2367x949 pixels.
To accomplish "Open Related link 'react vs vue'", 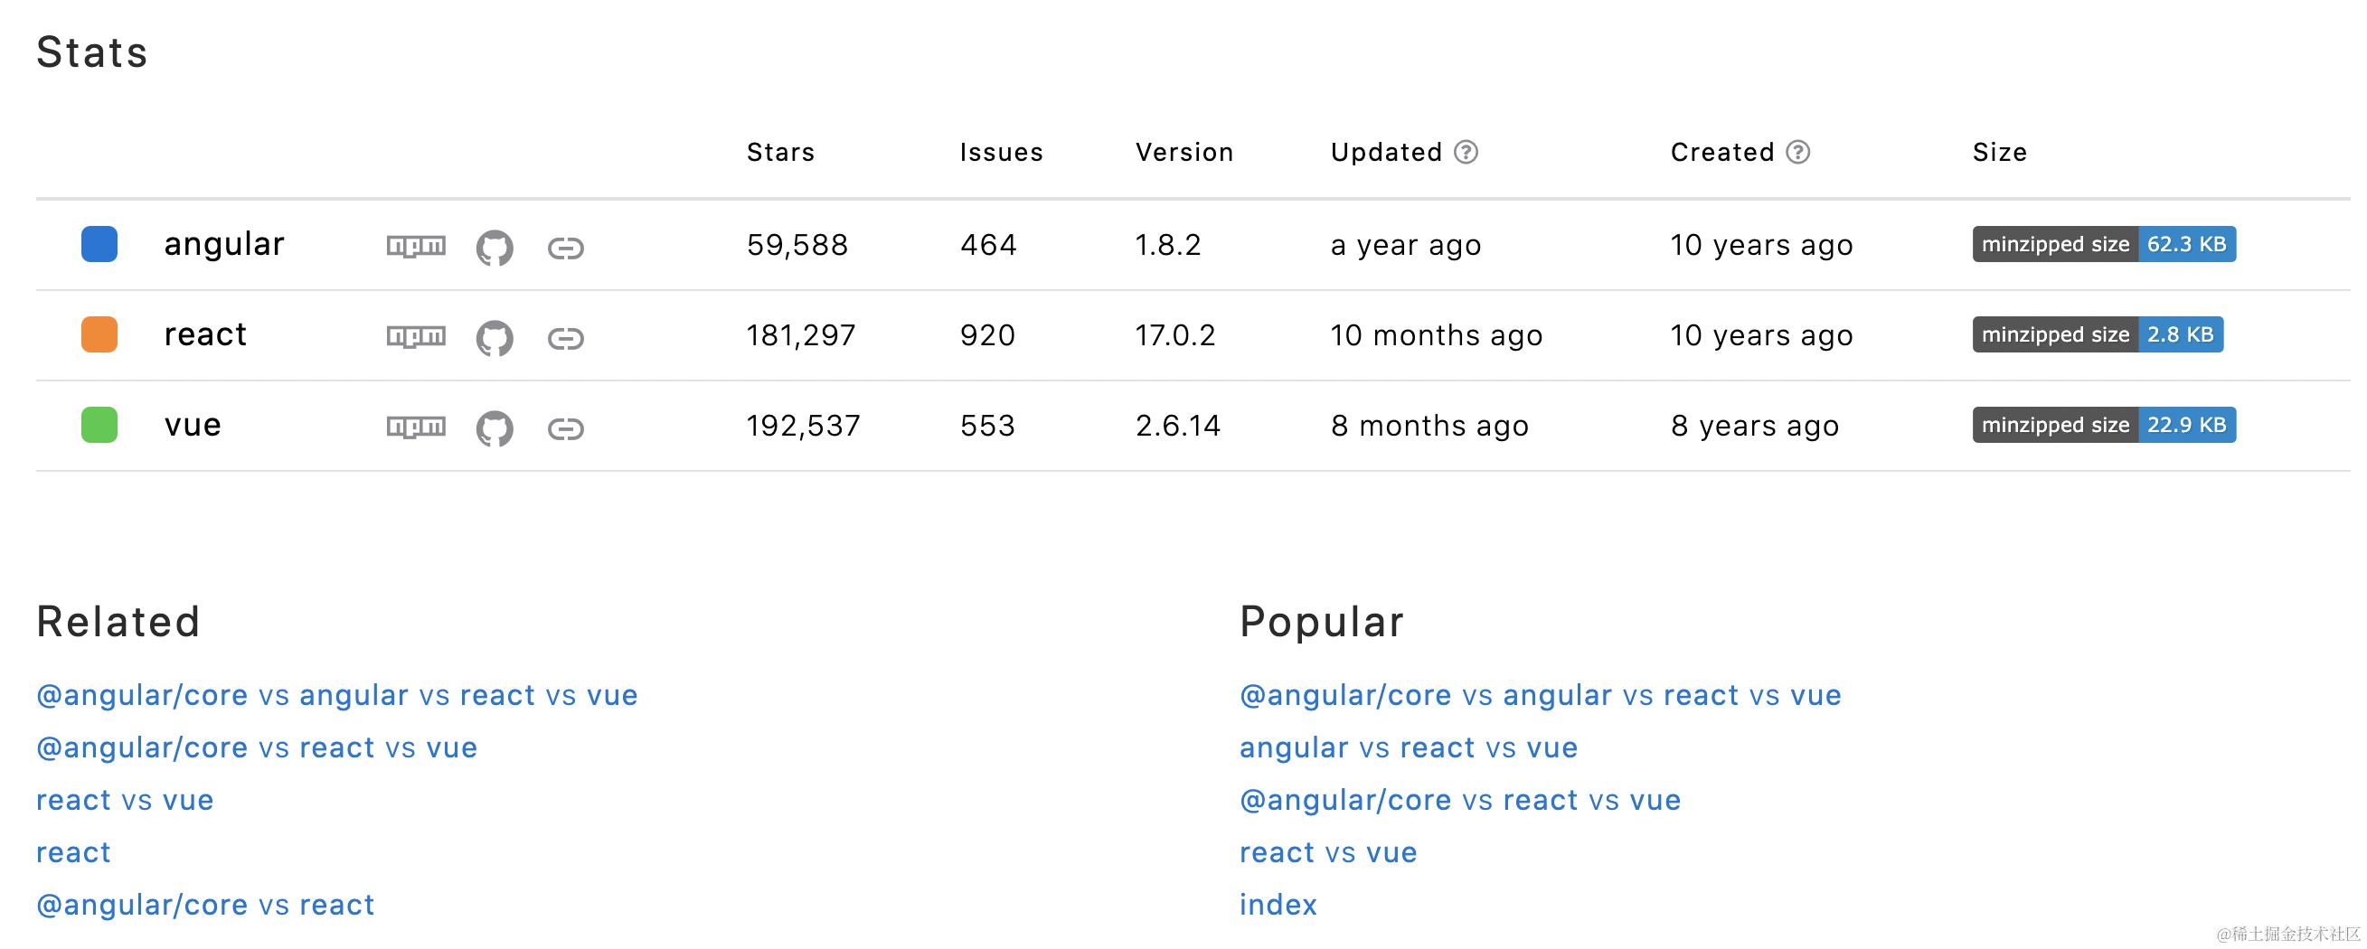I will [125, 800].
